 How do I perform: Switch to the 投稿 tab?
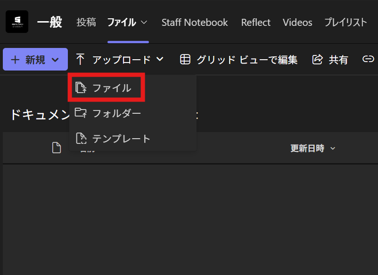86,22
